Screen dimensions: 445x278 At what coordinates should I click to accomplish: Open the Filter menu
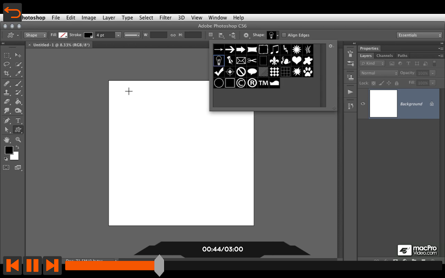[165, 18]
